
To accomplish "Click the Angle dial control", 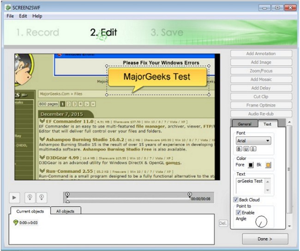I will 261,221.
